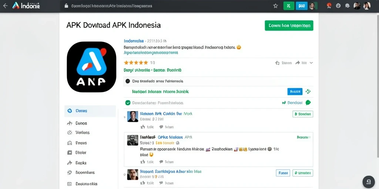Click the green K button in top bar
Screen dimensions: 379x189
(x=289, y=6)
